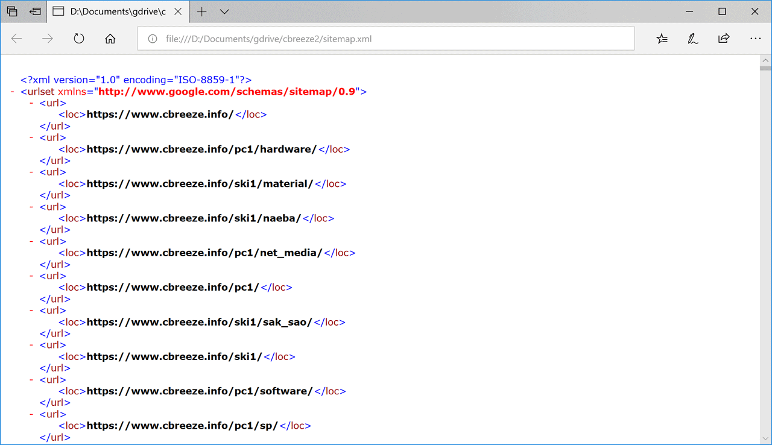The height and width of the screenshot is (445, 772).
Task: Collapse url node containing ski1/material
Action: click(31, 172)
